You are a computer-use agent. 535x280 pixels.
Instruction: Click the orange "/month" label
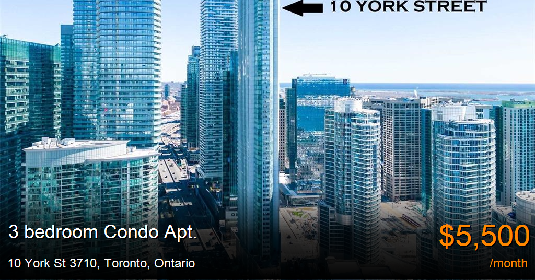point(508,263)
